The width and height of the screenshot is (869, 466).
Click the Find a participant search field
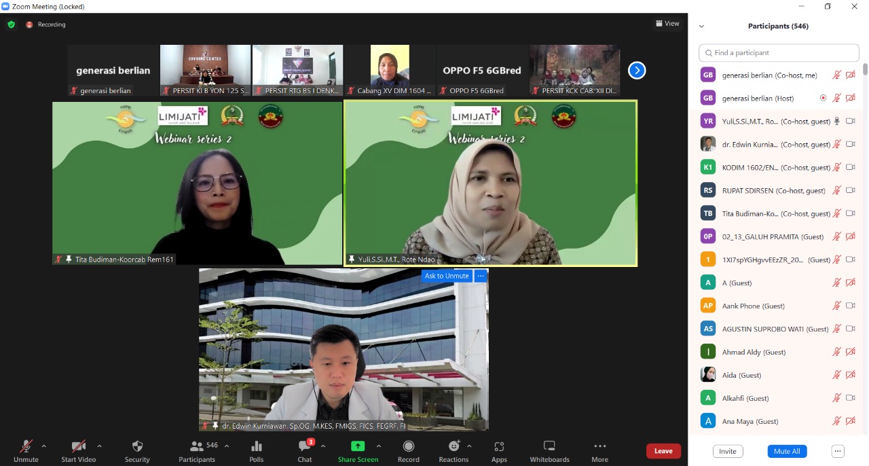click(779, 53)
